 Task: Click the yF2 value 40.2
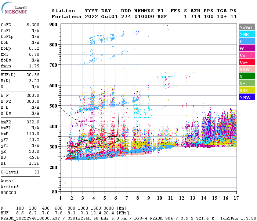pos(34,140)
